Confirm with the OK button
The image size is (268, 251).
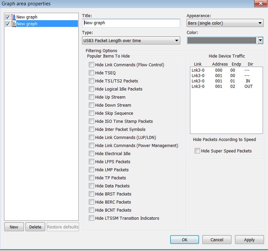tap(184, 240)
